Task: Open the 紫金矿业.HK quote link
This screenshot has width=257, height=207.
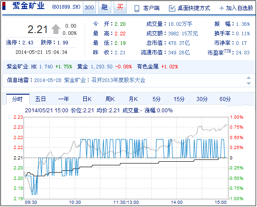Action: [22, 67]
